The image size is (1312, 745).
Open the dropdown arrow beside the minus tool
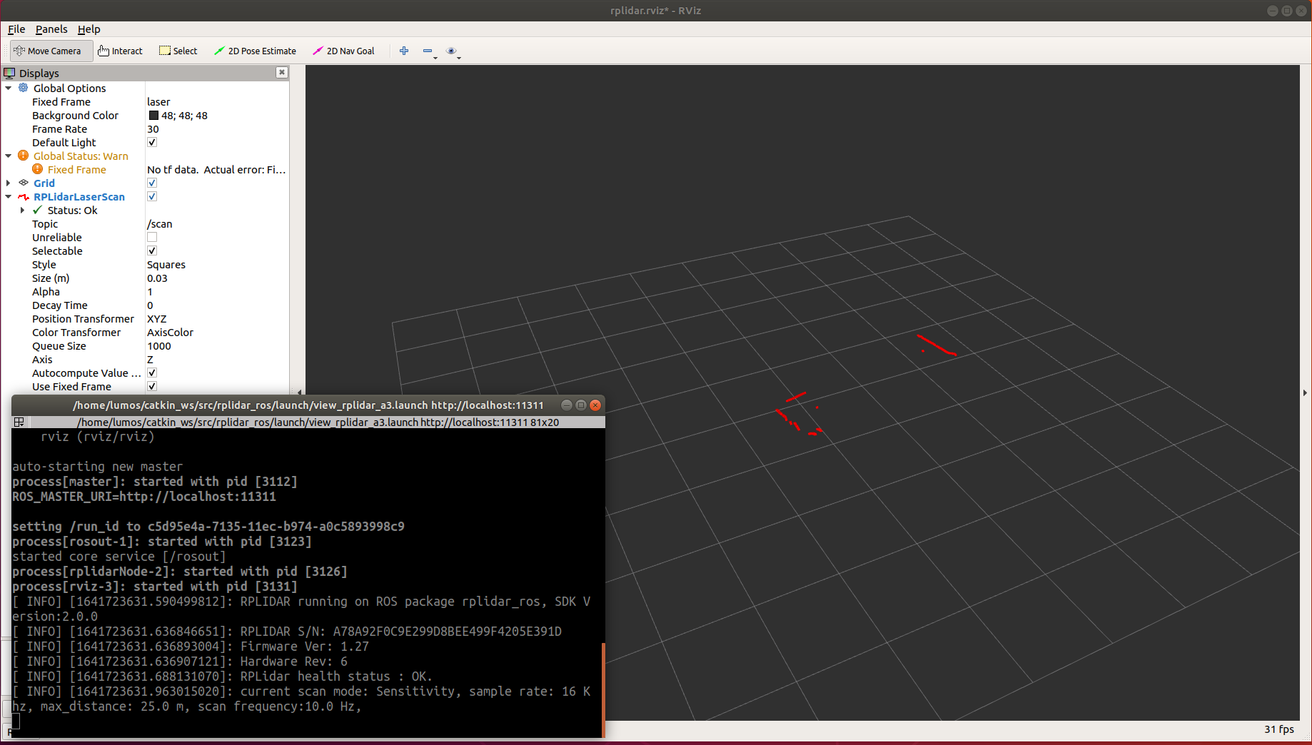[x=435, y=57]
